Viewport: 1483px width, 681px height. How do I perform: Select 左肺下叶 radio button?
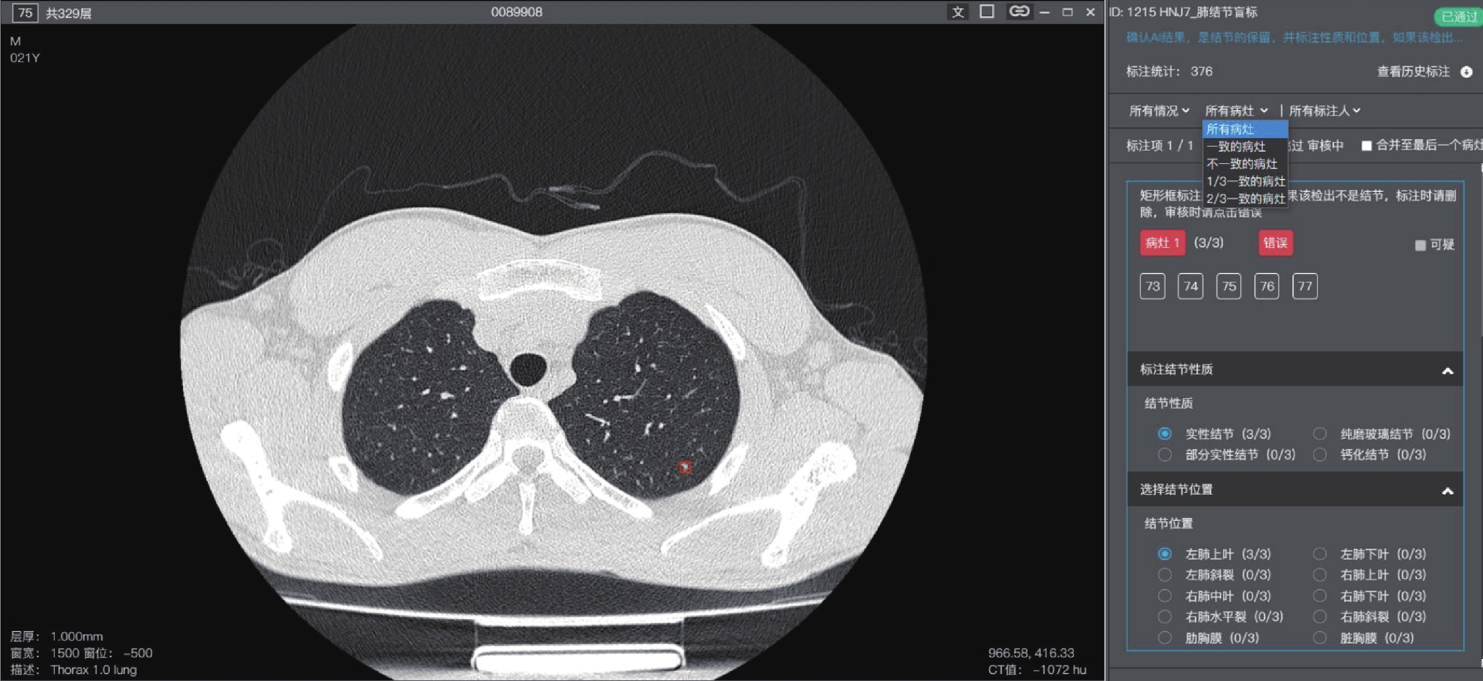point(1319,554)
